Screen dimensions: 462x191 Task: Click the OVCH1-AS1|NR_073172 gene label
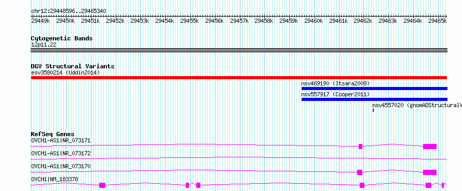[61, 153]
